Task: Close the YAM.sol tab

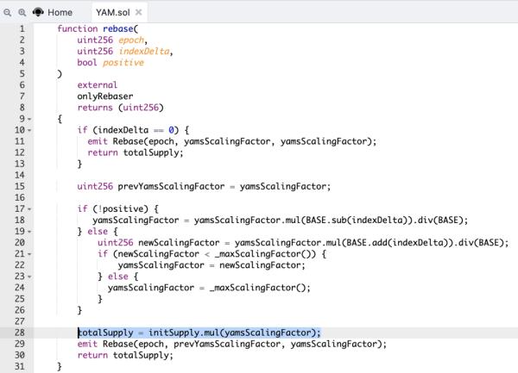Action: click(x=139, y=13)
